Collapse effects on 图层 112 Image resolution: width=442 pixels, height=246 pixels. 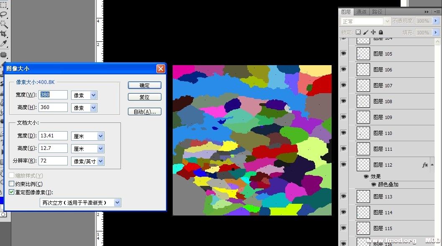432,165
